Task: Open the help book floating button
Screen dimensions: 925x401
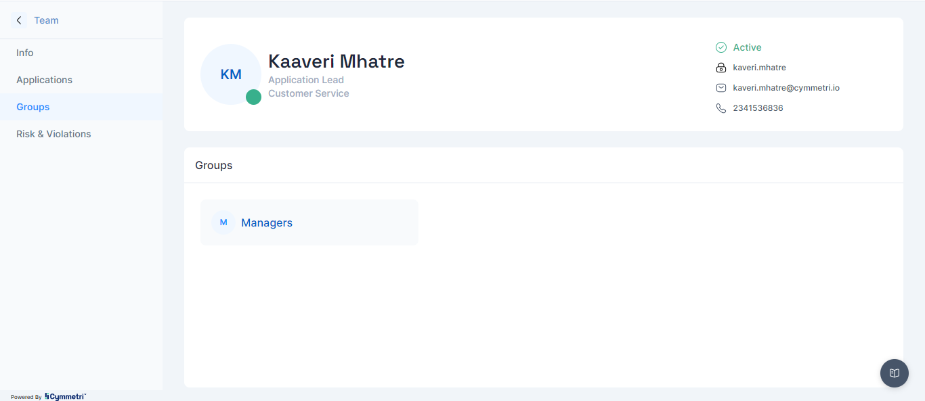Action: (x=894, y=373)
